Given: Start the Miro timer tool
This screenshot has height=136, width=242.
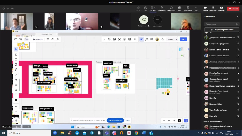Looking at the screenshot, I should tap(109, 39).
